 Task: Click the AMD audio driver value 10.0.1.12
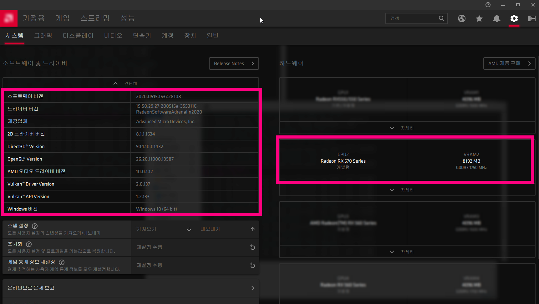coord(144,172)
